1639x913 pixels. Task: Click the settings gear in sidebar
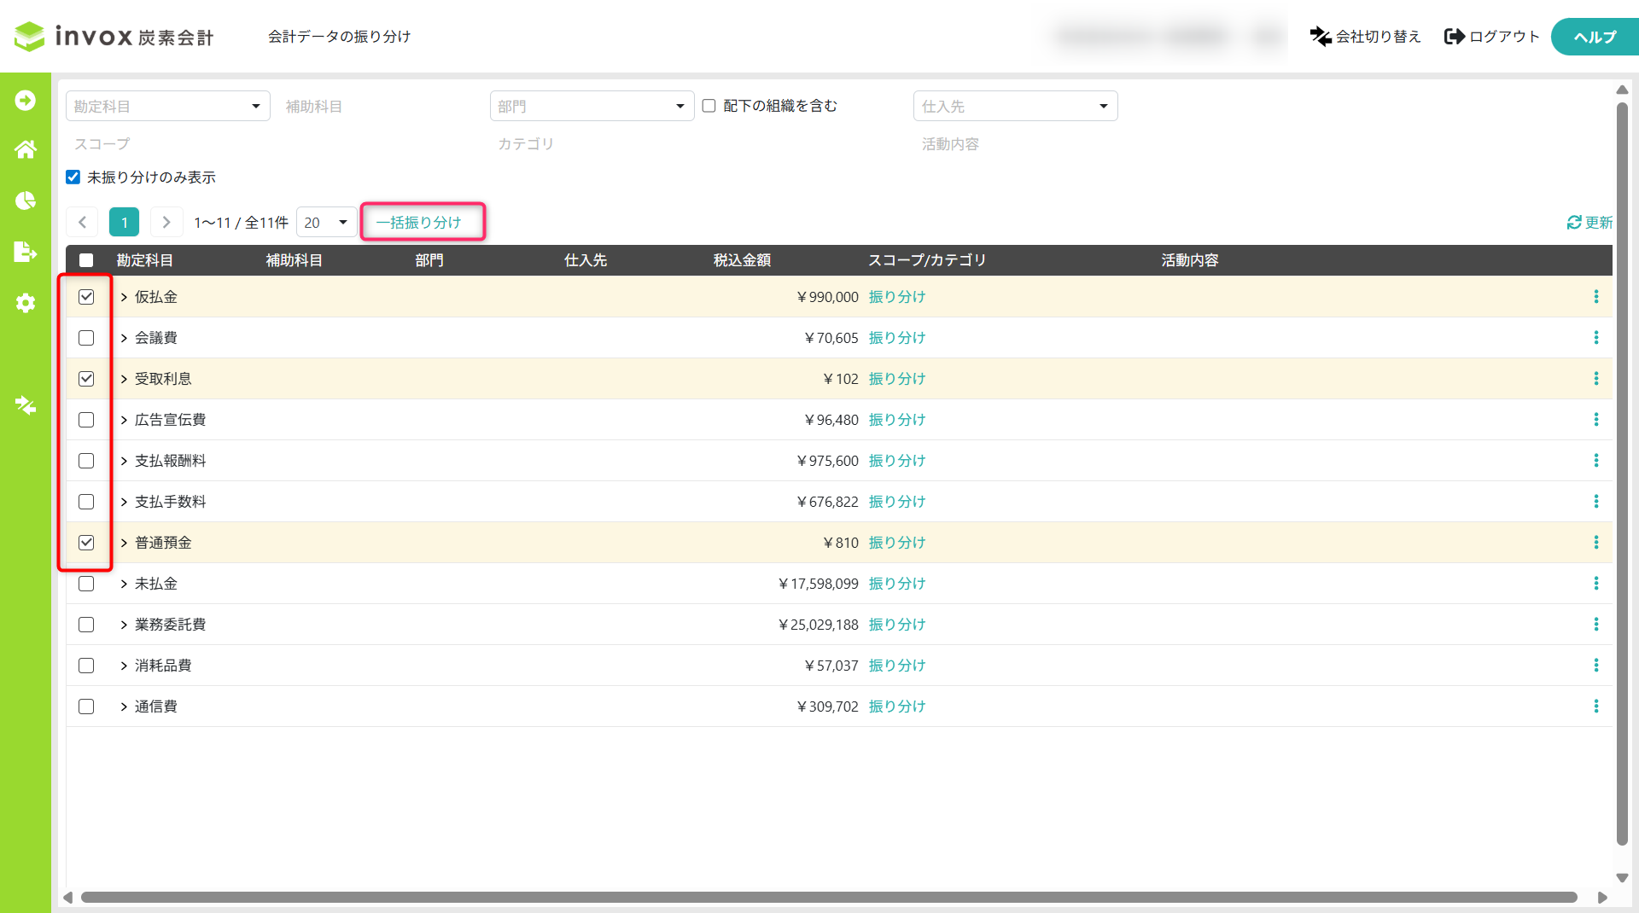click(26, 303)
